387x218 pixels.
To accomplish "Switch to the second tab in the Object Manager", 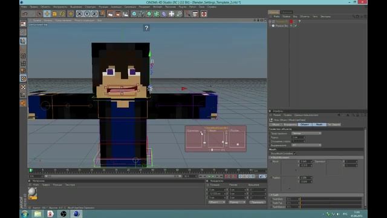I will pyautogui.click(x=287, y=12).
